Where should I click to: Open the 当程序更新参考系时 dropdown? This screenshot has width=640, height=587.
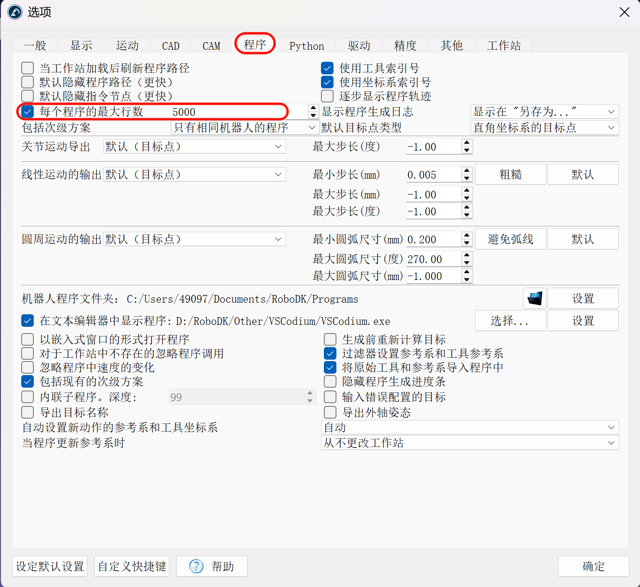[x=469, y=443]
